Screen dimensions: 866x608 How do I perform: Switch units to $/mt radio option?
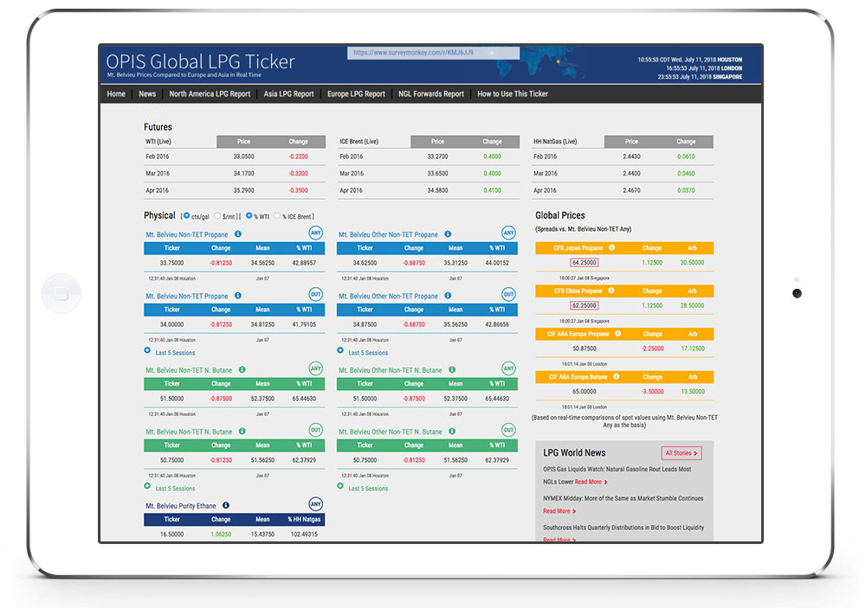[219, 215]
